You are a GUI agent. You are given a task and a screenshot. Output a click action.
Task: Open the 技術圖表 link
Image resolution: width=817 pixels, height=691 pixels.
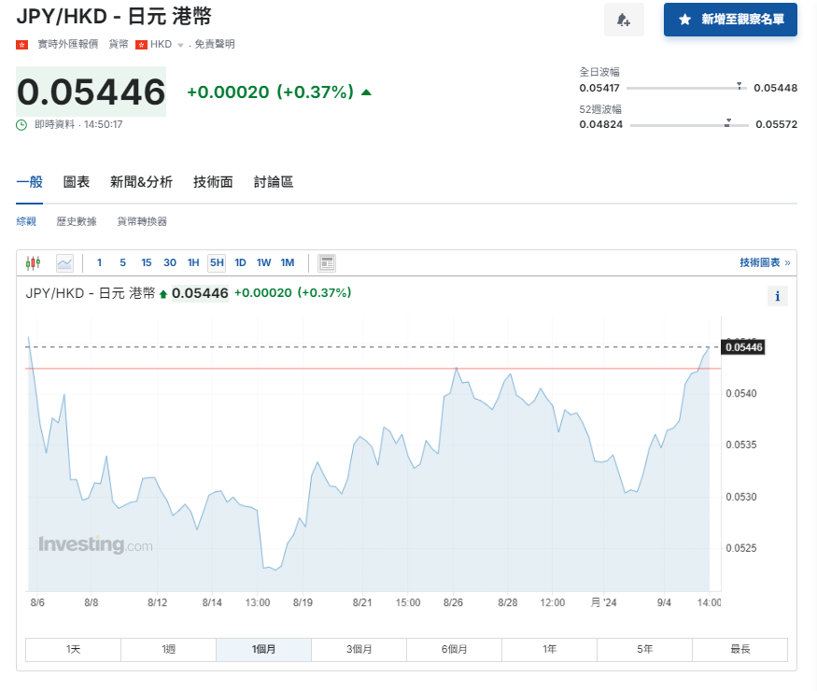point(759,262)
